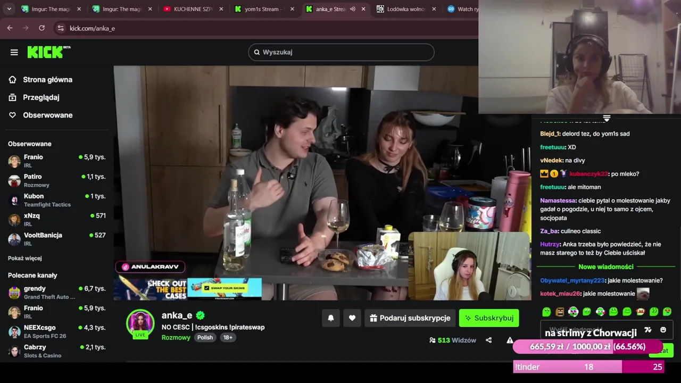
Task: Click the green Subskrybuj button
Action: [x=489, y=318]
